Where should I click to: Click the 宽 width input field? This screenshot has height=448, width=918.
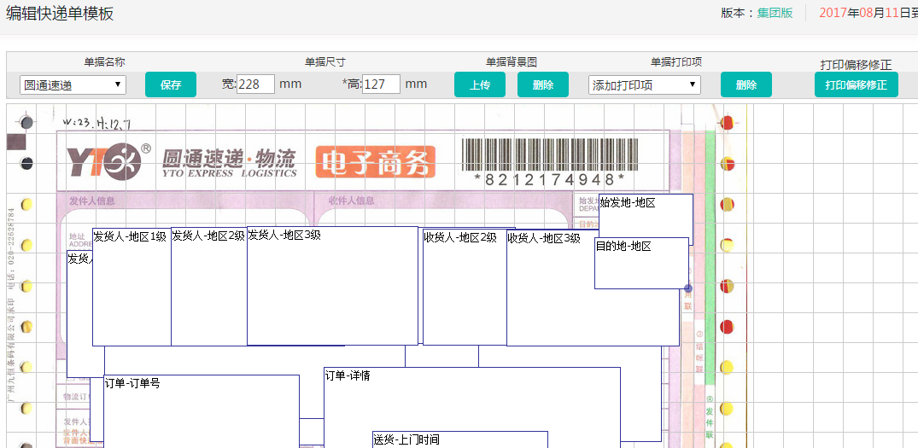(x=255, y=84)
